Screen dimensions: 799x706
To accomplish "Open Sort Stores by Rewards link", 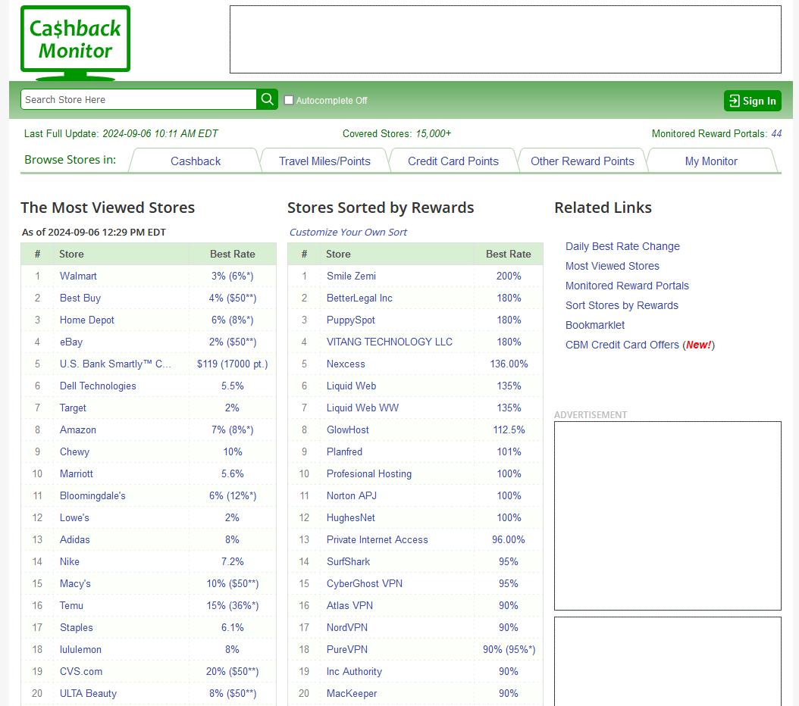I will point(622,305).
